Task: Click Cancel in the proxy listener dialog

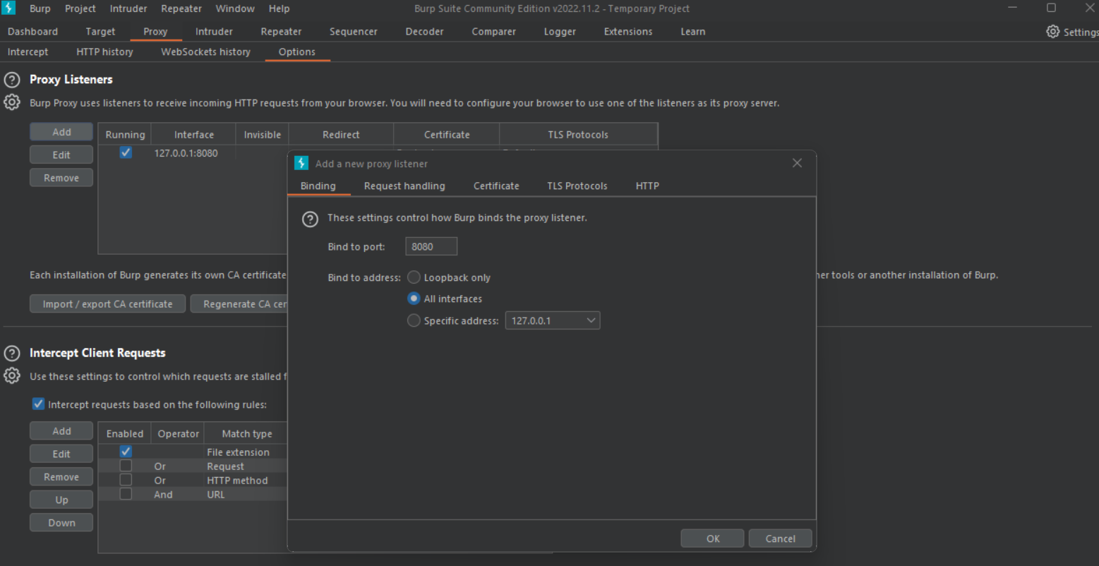Action: click(x=780, y=538)
